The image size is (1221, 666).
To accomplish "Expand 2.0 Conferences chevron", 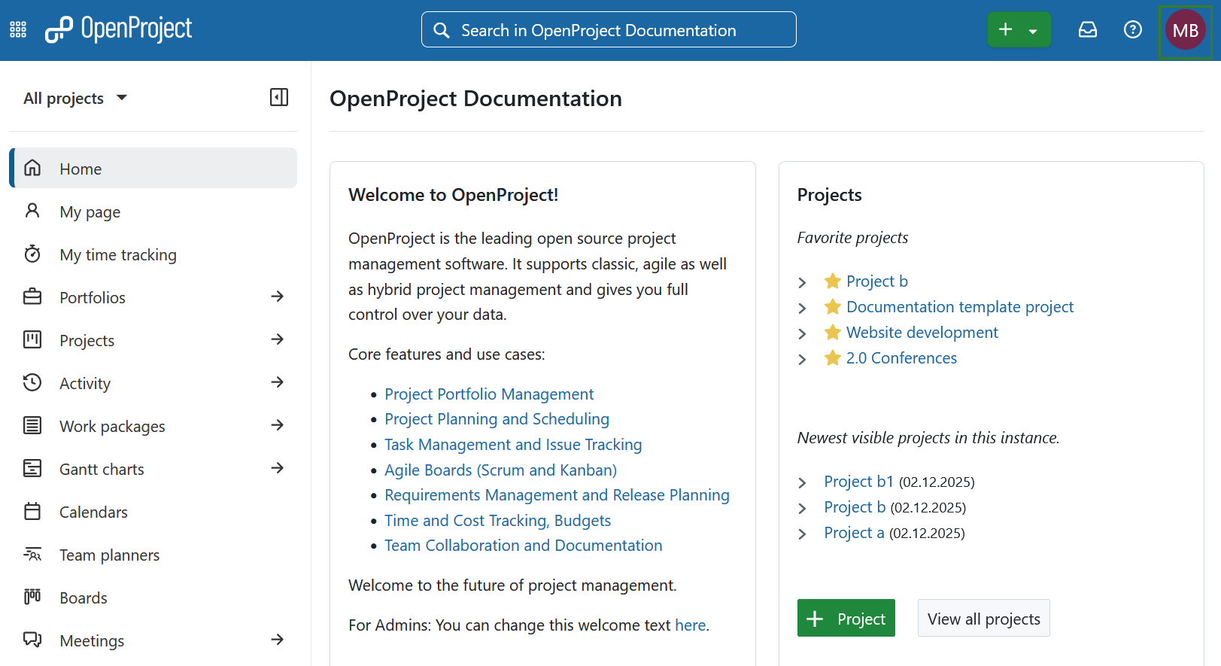I will pos(802,359).
